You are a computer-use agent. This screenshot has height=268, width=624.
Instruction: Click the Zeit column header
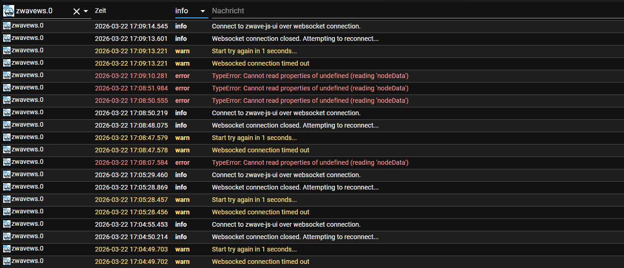coord(100,11)
